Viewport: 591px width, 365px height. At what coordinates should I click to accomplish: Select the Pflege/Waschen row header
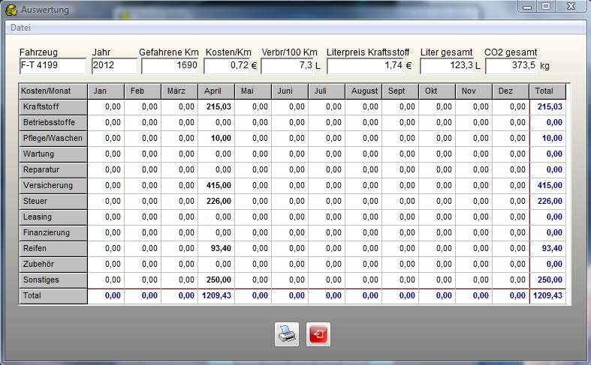coord(53,139)
